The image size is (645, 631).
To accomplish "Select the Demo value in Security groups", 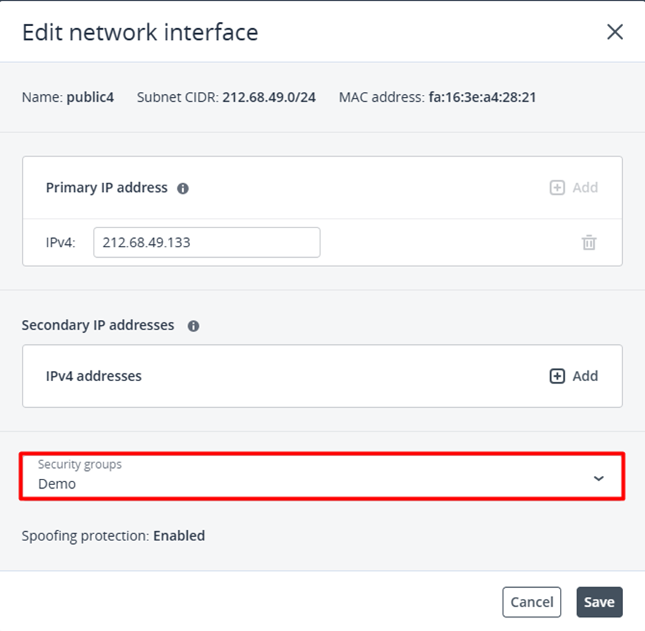I will point(57,484).
